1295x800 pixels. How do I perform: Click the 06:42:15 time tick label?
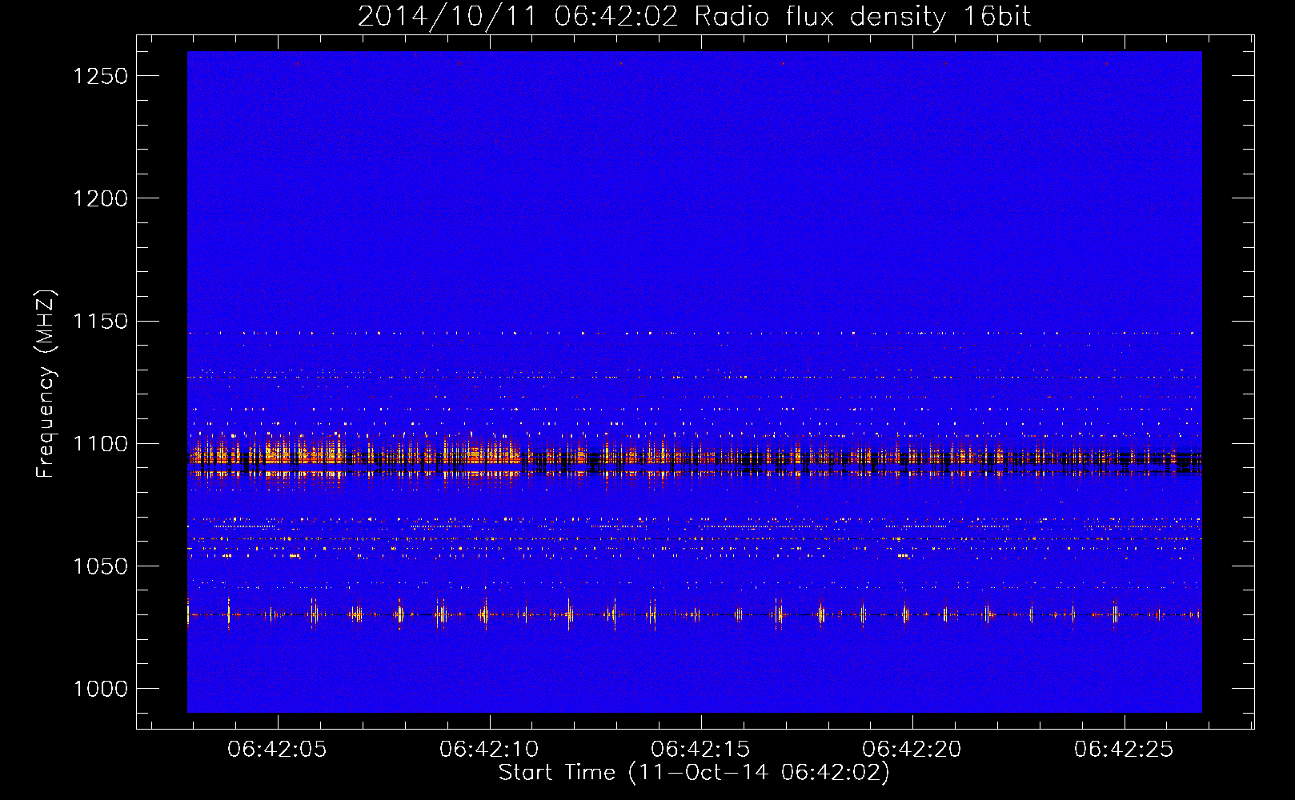(700, 750)
